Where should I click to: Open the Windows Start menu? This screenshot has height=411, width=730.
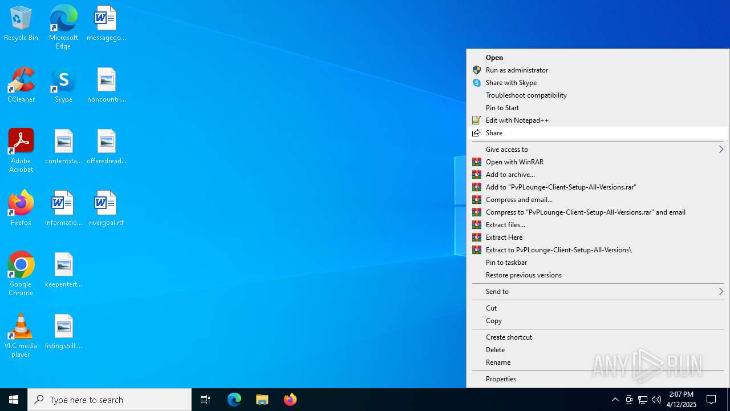click(x=14, y=400)
